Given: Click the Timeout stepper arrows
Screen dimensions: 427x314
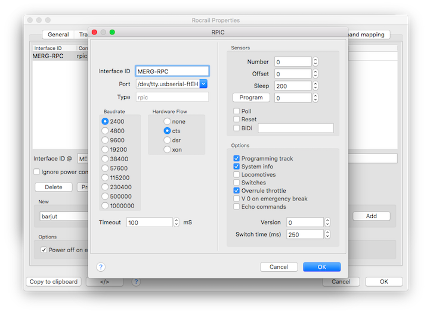Looking at the screenshot, I should (x=176, y=222).
